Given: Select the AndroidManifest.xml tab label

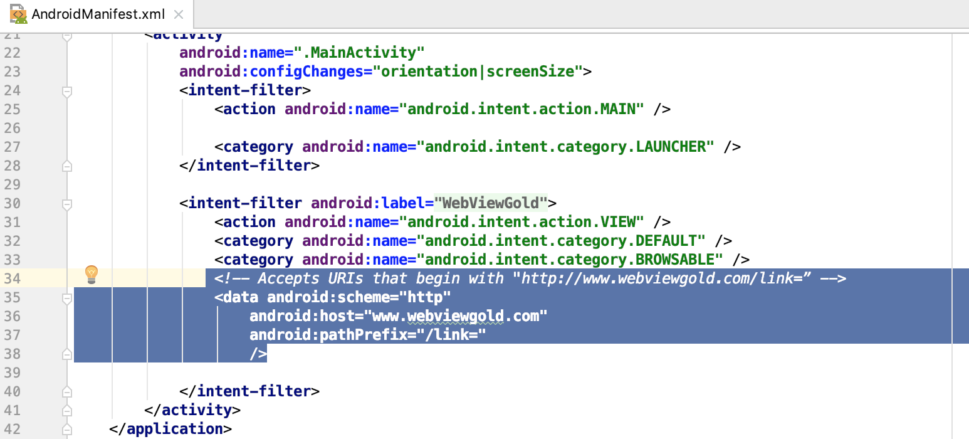Looking at the screenshot, I should tap(99, 14).
